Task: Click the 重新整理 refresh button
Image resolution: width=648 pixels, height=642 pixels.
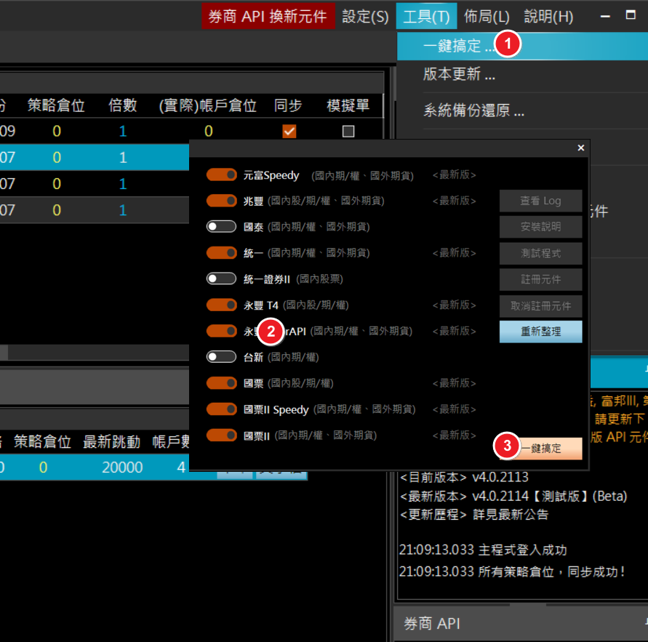Action: point(540,332)
